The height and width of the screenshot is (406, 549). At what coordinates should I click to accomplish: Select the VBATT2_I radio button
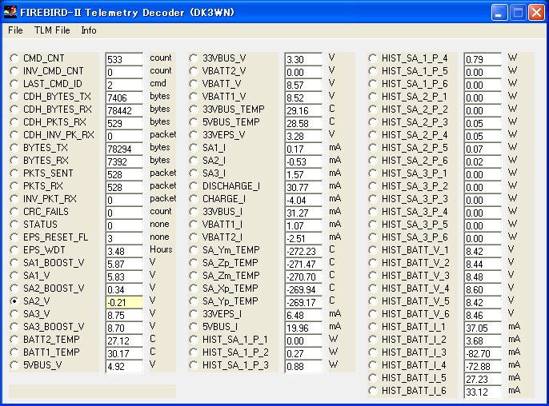coord(194,237)
